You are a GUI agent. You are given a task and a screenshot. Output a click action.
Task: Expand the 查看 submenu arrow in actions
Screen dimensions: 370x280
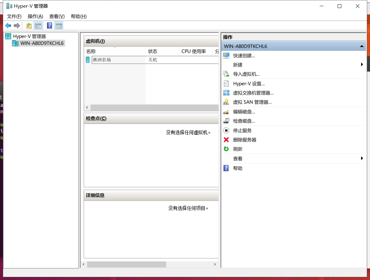(362, 158)
